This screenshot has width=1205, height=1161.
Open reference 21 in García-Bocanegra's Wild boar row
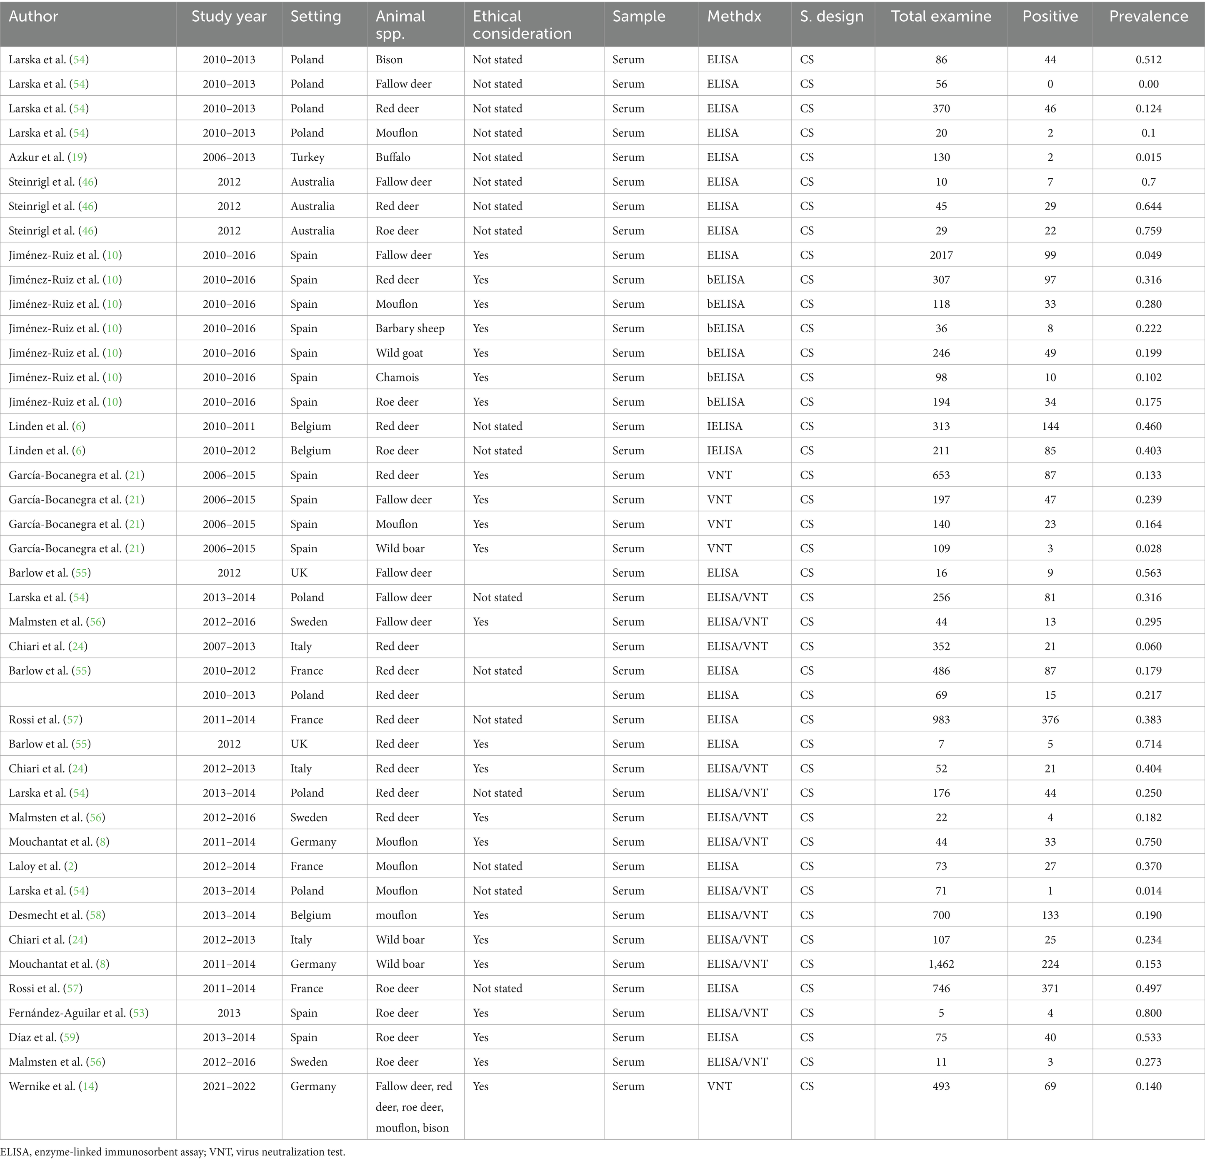pos(135,548)
